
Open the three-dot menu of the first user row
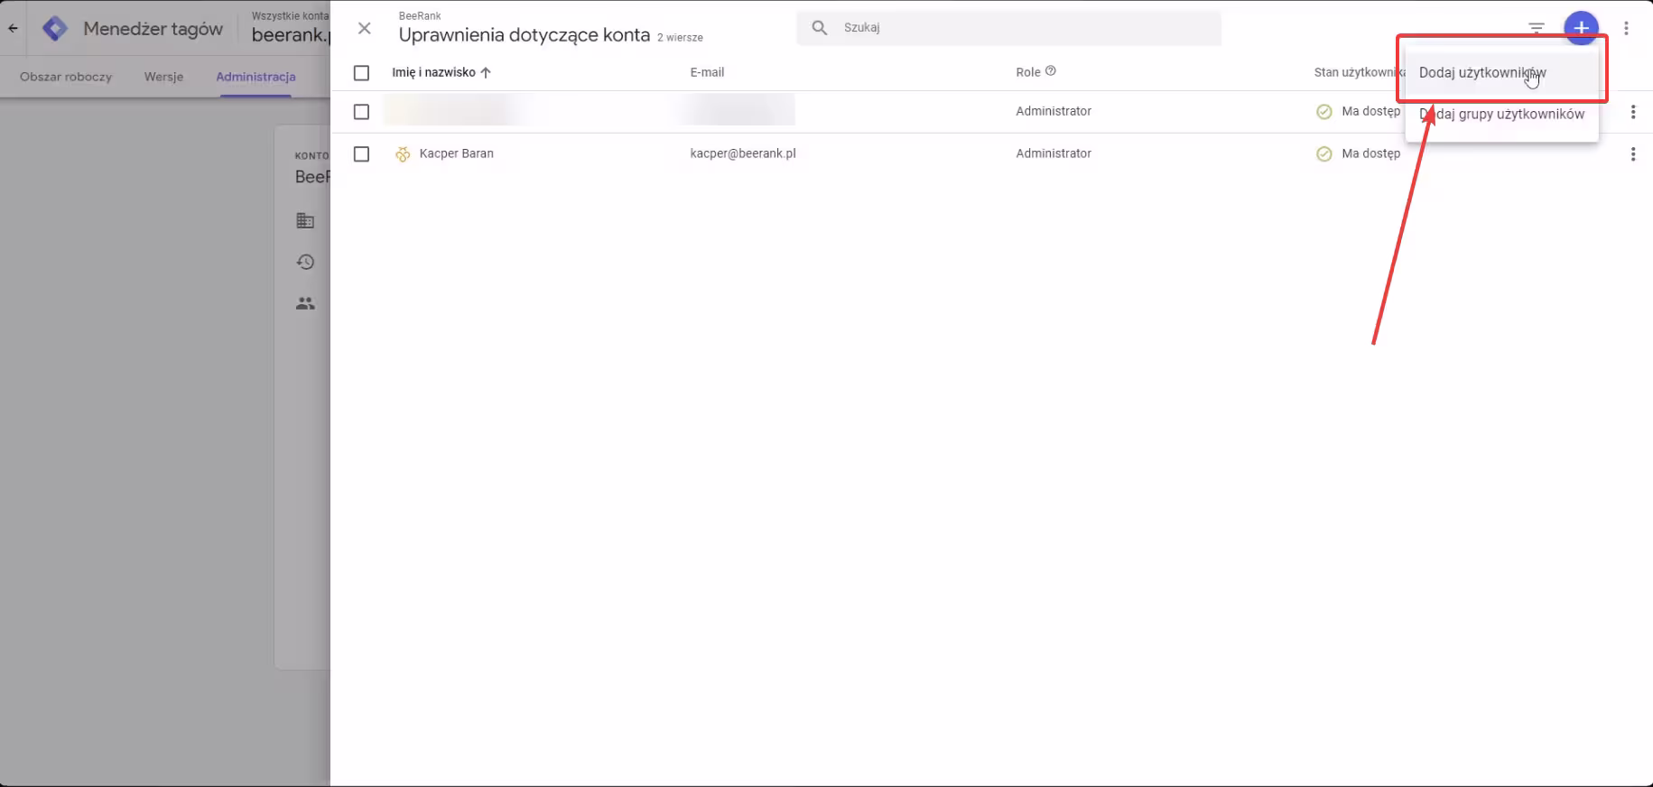pyautogui.click(x=1632, y=112)
